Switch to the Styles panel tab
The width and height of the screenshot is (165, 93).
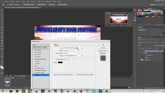pyautogui.click(x=155, y=9)
